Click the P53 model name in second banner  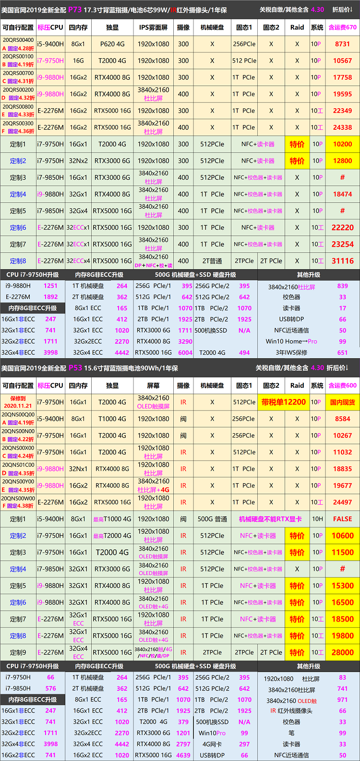[x=75, y=368]
